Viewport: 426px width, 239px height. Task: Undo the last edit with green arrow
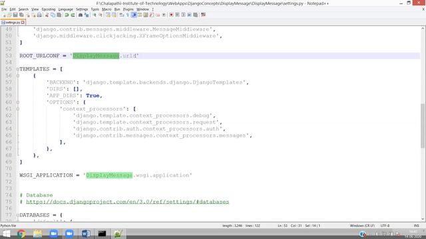pos(67,15)
